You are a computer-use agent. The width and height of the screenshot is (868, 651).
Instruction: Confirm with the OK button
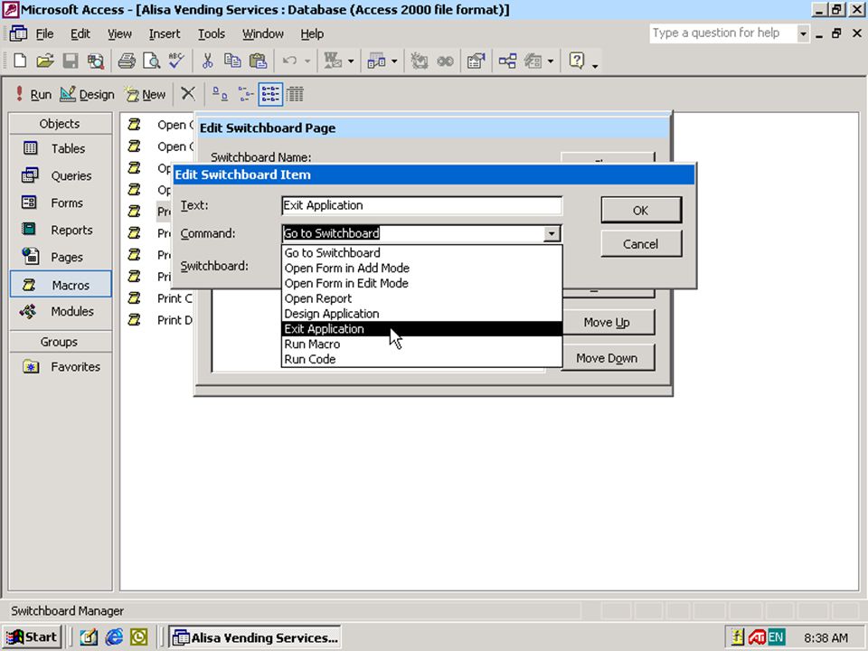point(641,211)
